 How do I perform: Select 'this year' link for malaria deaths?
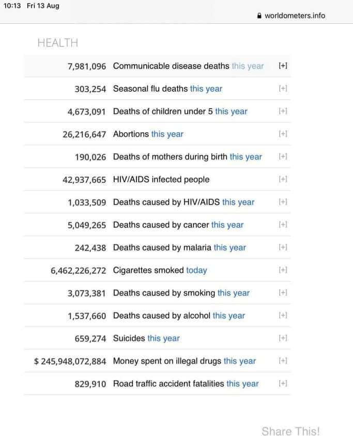pos(229,247)
